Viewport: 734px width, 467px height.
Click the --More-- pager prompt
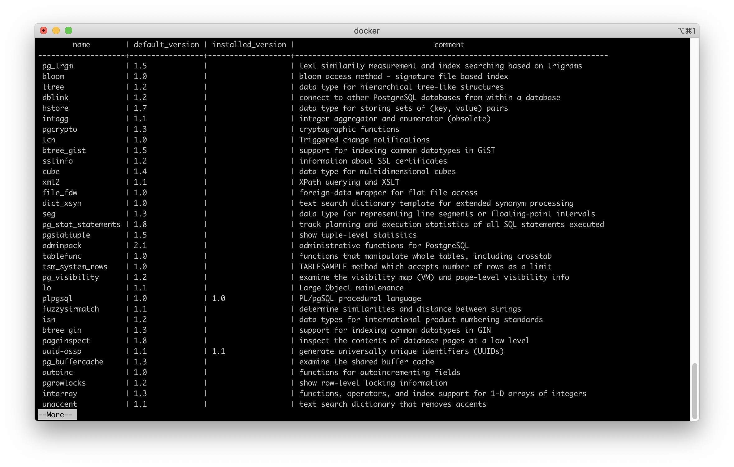pos(57,414)
